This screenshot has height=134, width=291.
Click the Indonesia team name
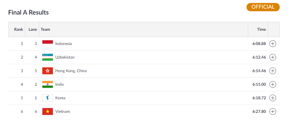(x=64, y=44)
